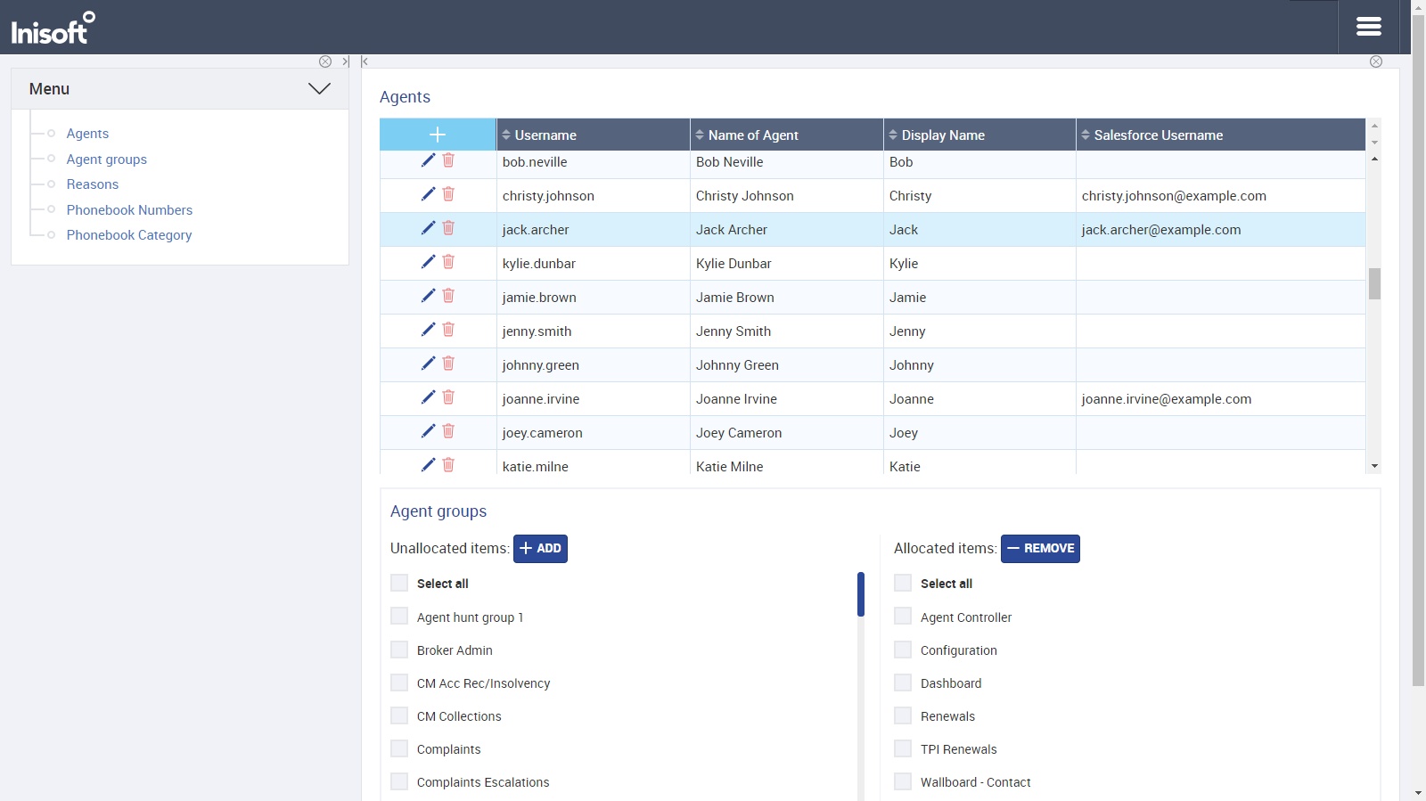Click the expand-left bar arrow icon
This screenshot has width=1426, height=801.
[365, 61]
